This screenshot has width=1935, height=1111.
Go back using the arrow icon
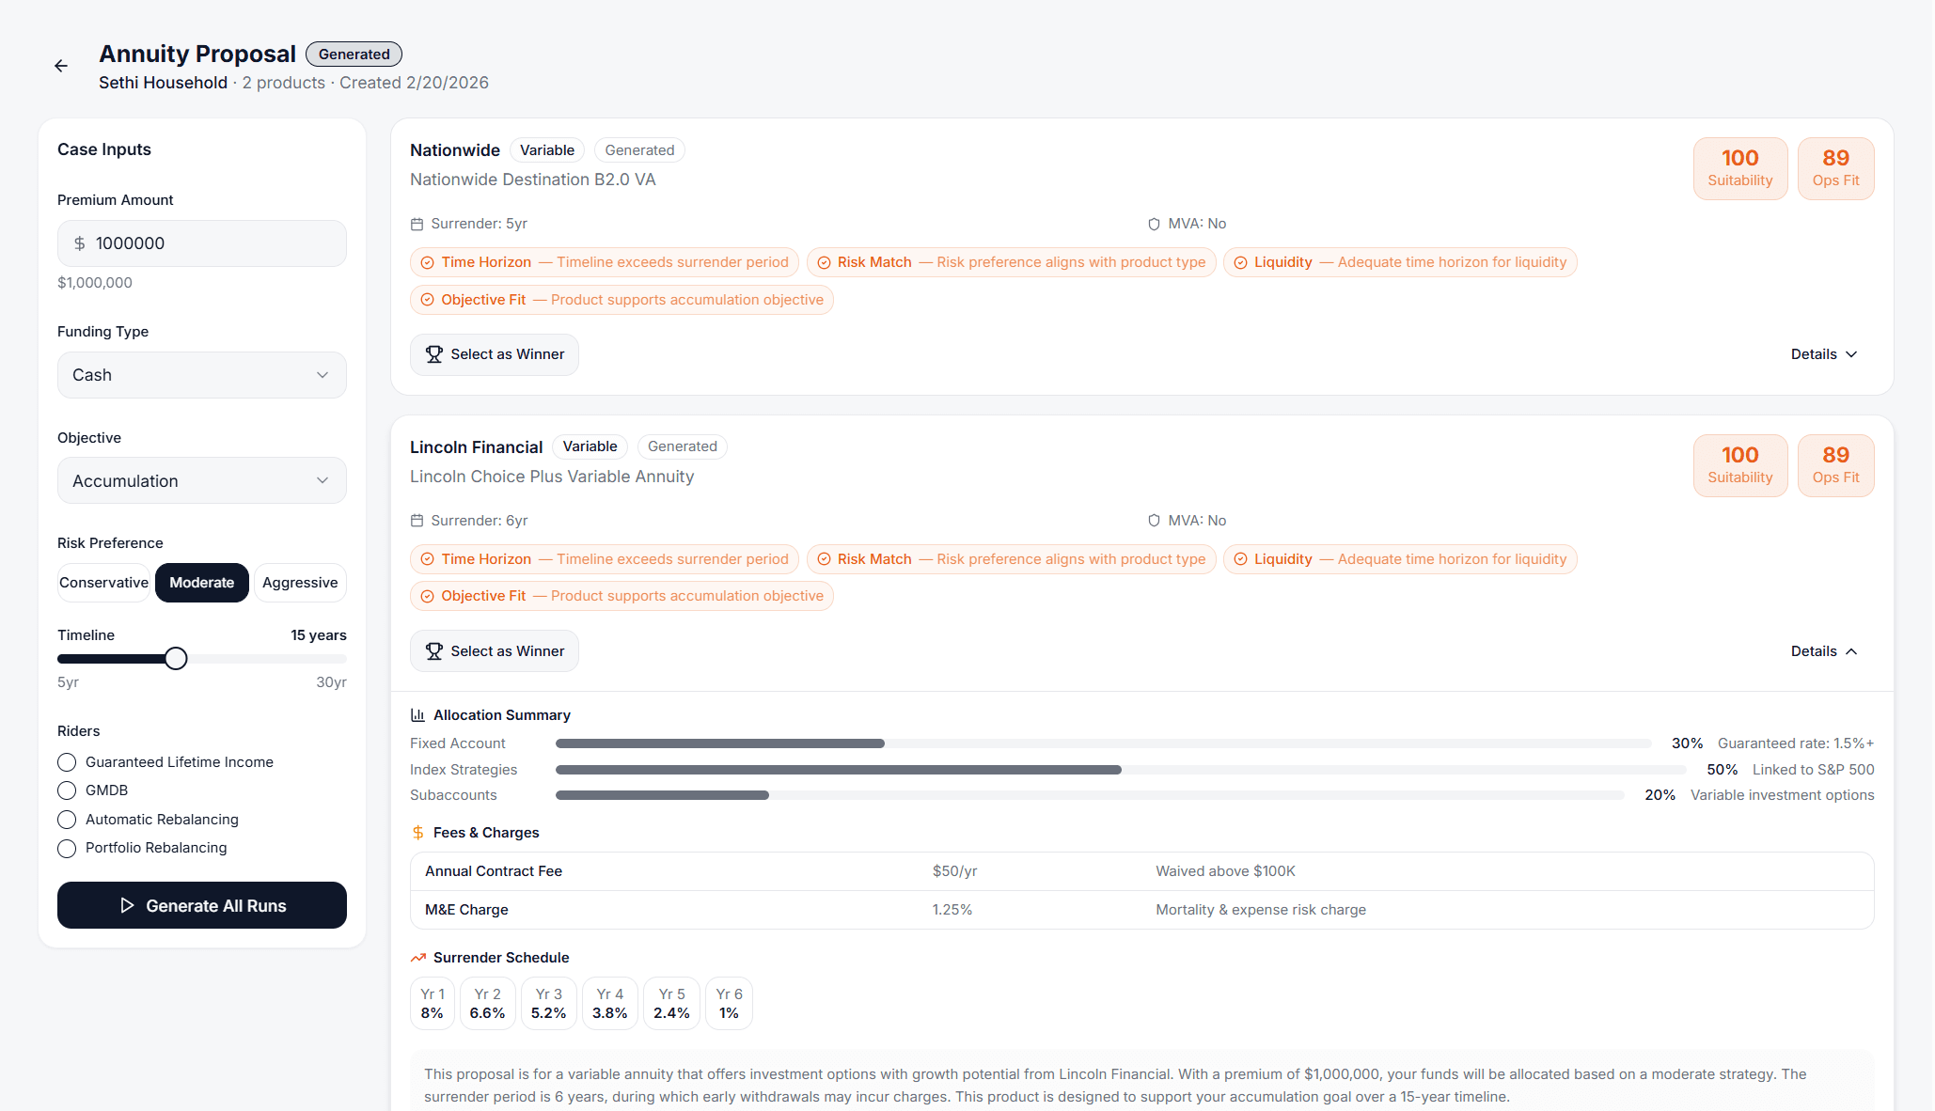click(61, 66)
